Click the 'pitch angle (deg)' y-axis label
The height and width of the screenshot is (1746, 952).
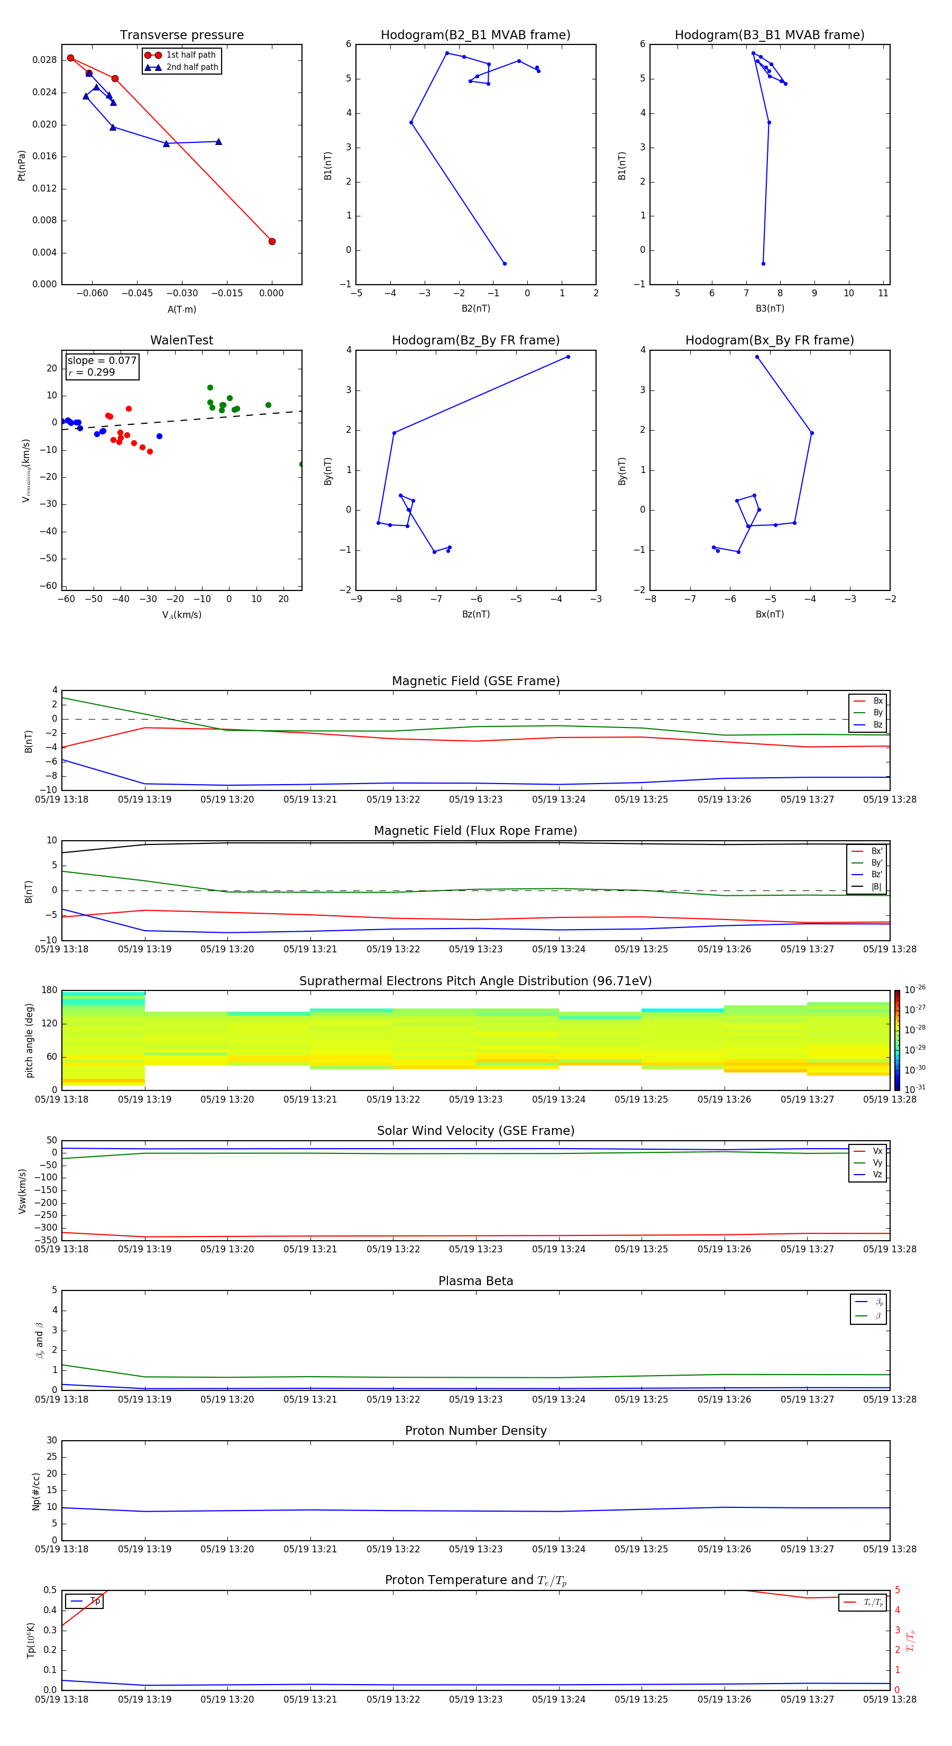[x=29, y=1040]
